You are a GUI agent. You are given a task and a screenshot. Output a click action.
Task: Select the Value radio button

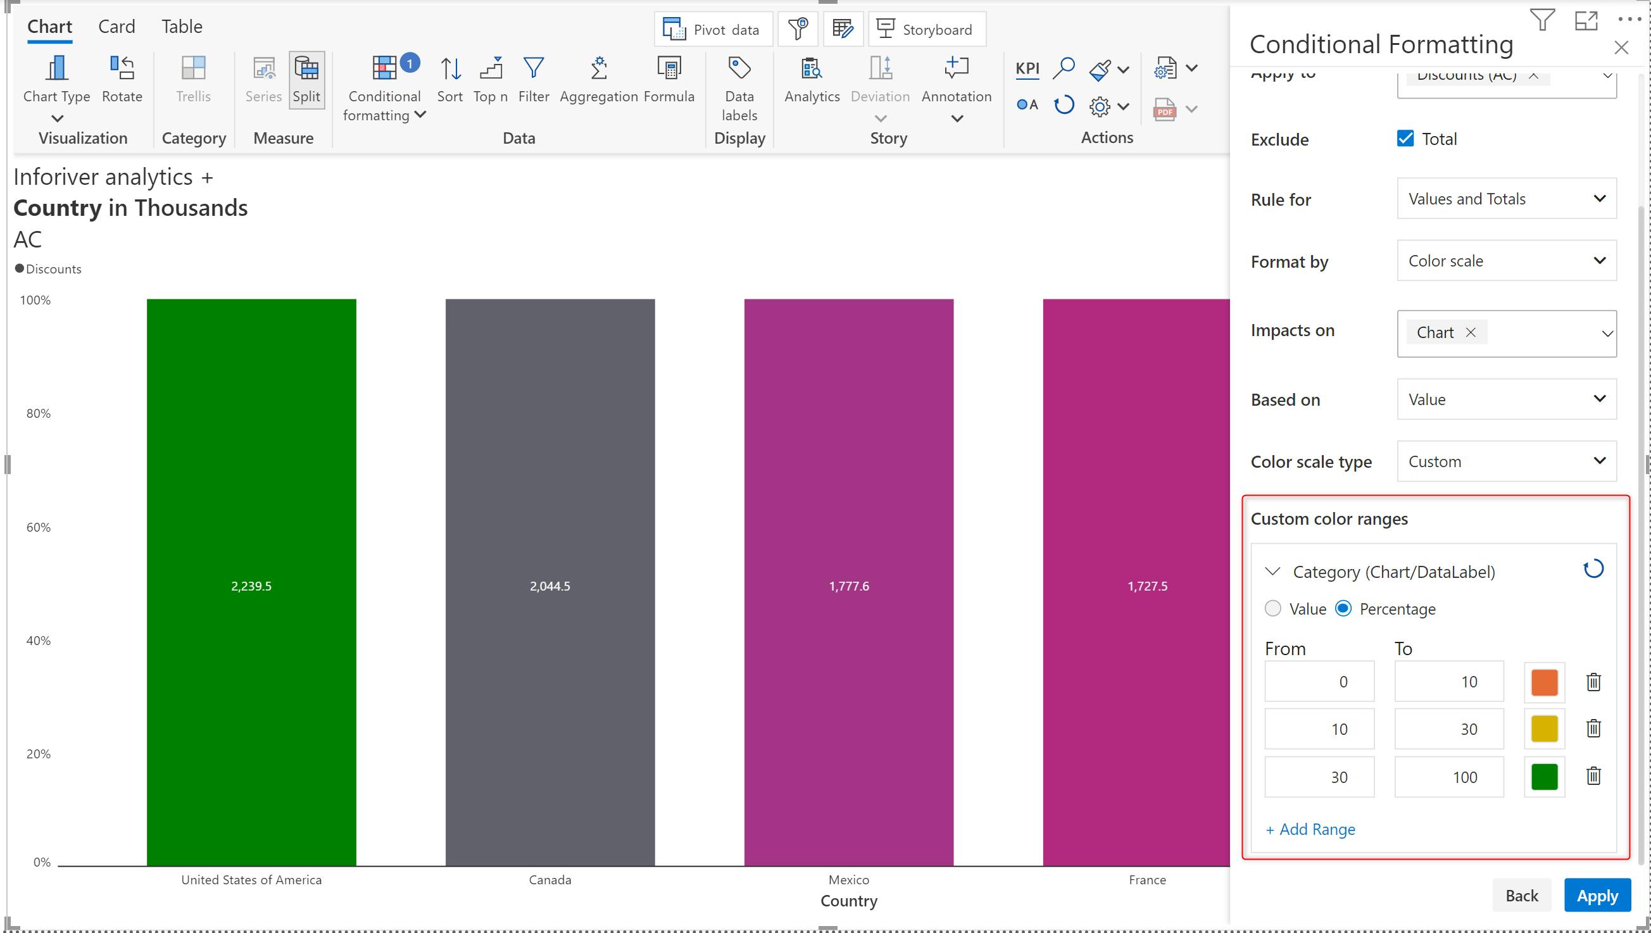pos(1273,608)
